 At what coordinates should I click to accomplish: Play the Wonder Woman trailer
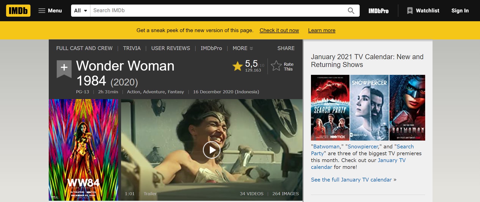[x=211, y=150]
